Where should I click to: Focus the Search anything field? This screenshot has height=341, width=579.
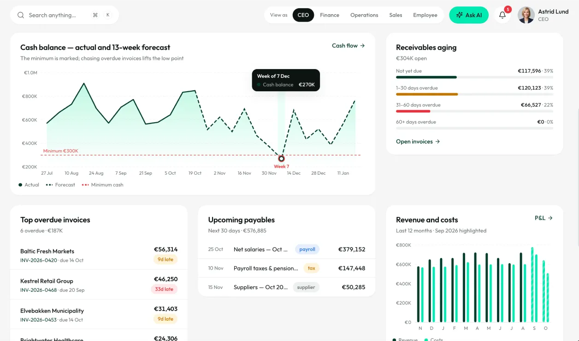(65, 15)
